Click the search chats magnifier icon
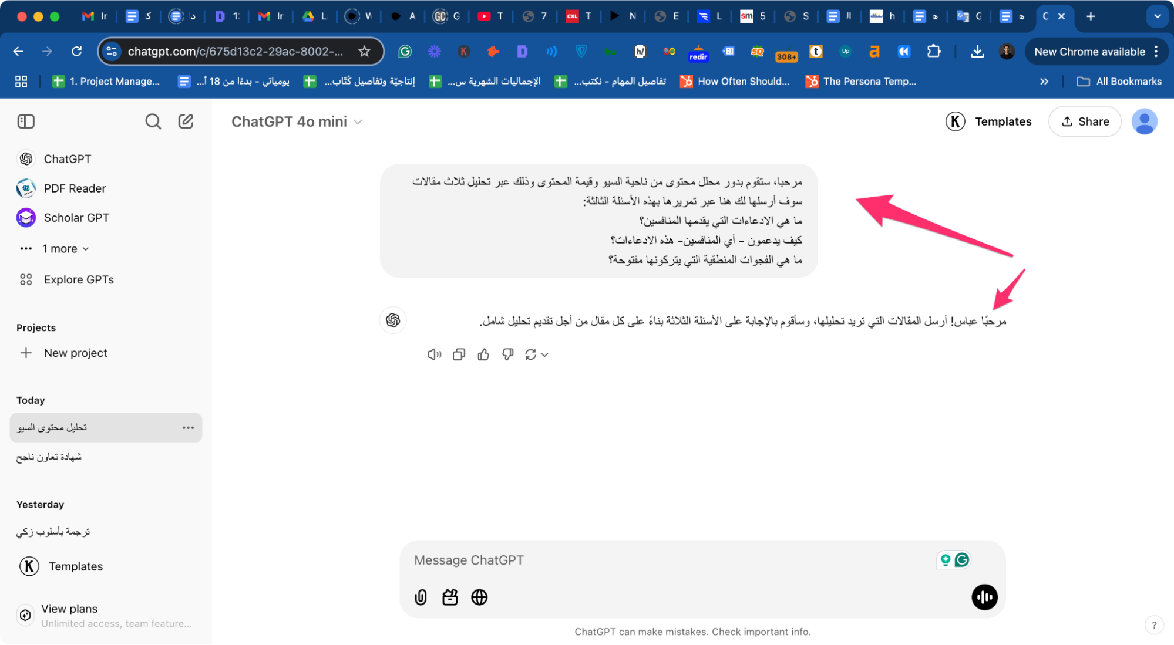Screen dimensions: 1174x645 coord(153,121)
